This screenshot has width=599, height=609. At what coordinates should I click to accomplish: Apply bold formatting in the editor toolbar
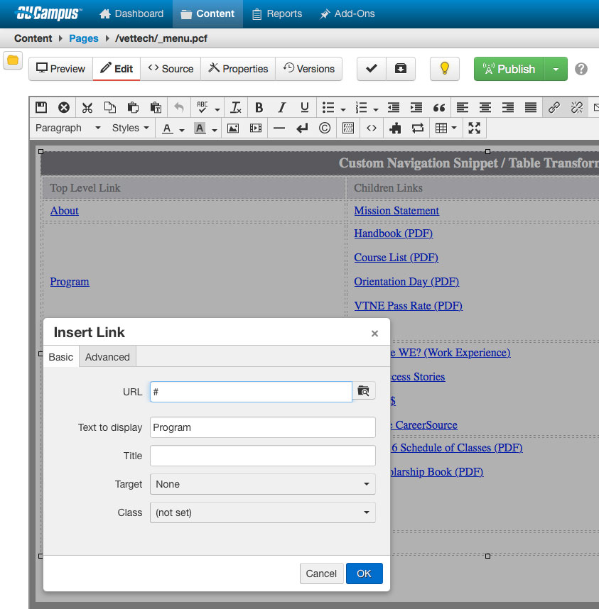(x=259, y=107)
